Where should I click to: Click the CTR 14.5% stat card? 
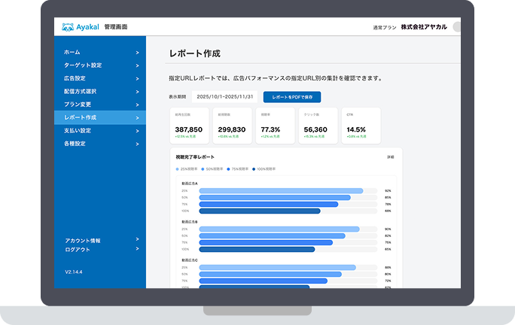click(x=361, y=125)
